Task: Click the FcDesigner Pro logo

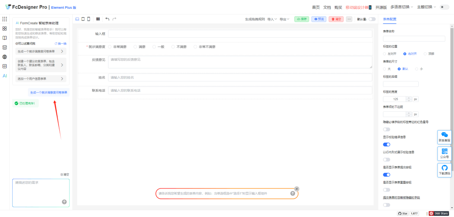Action: (26, 7)
